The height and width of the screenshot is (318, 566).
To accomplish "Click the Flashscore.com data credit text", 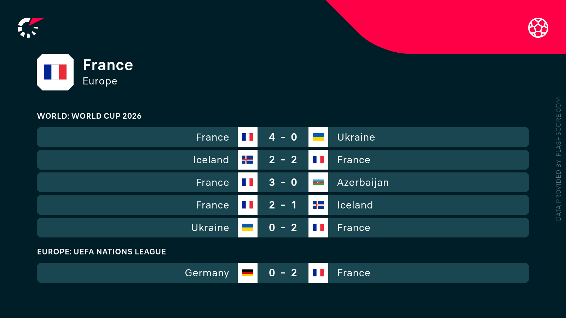I will 558,159.
